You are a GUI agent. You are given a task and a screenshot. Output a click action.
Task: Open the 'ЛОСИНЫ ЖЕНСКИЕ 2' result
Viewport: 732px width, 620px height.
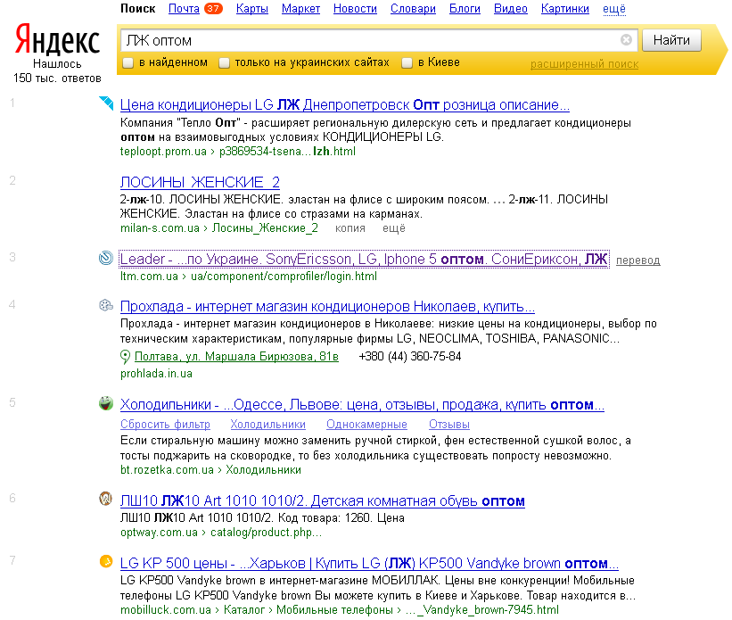(200, 182)
